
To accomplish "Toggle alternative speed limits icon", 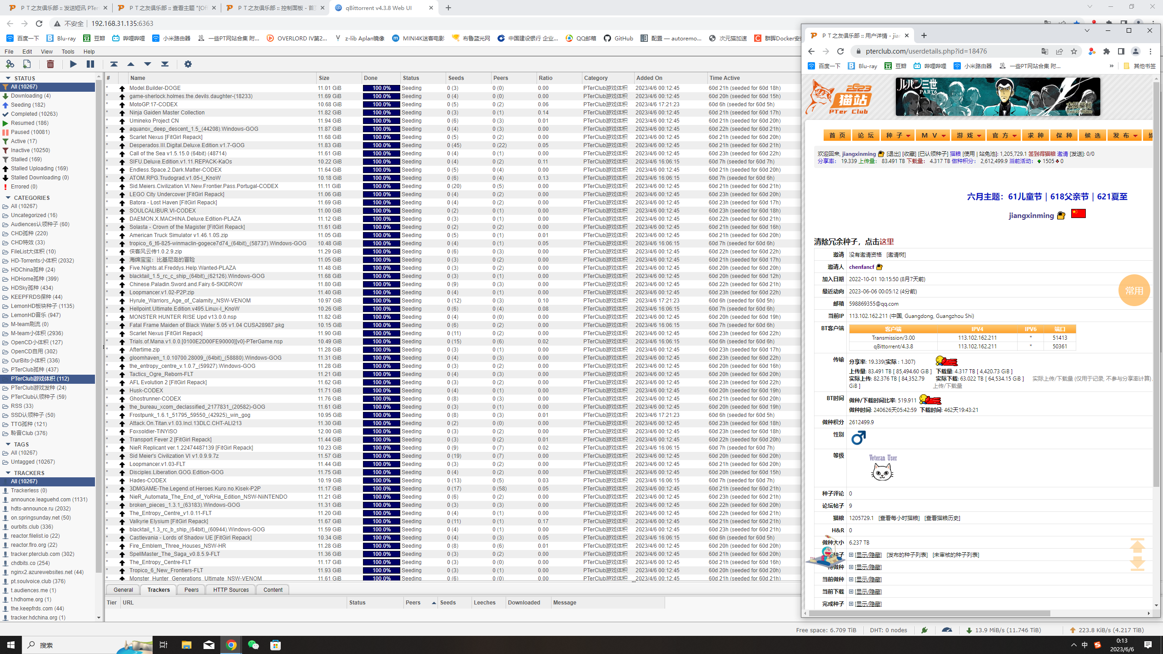I will click(x=947, y=630).
